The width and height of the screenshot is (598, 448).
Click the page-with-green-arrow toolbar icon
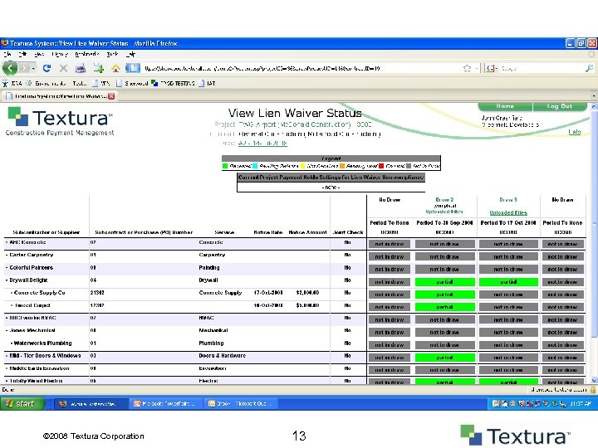(x=98, y=69)
